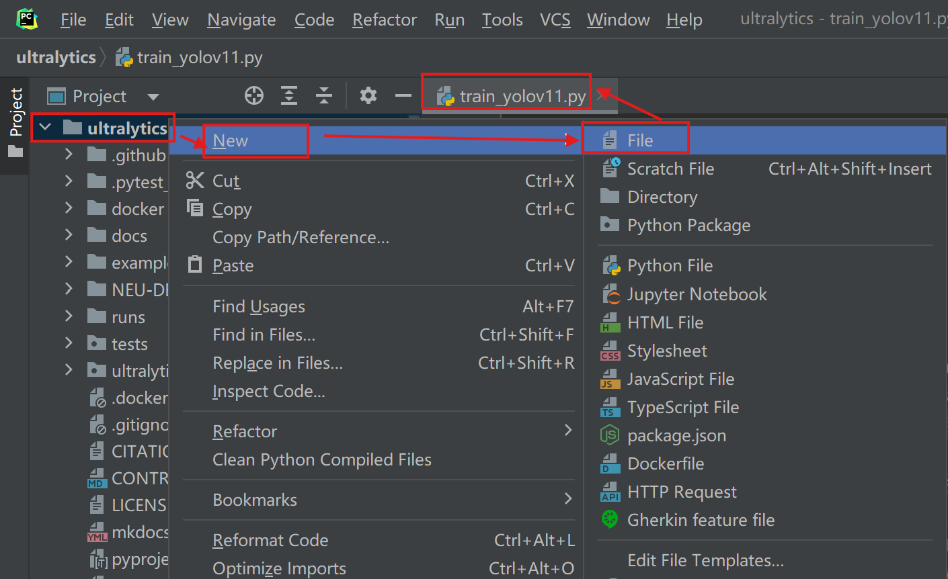This screenshot has height=579, width=948.
Task: Select the tests folder in project tree
Action: pyautogui.click(x=130, y=344)
